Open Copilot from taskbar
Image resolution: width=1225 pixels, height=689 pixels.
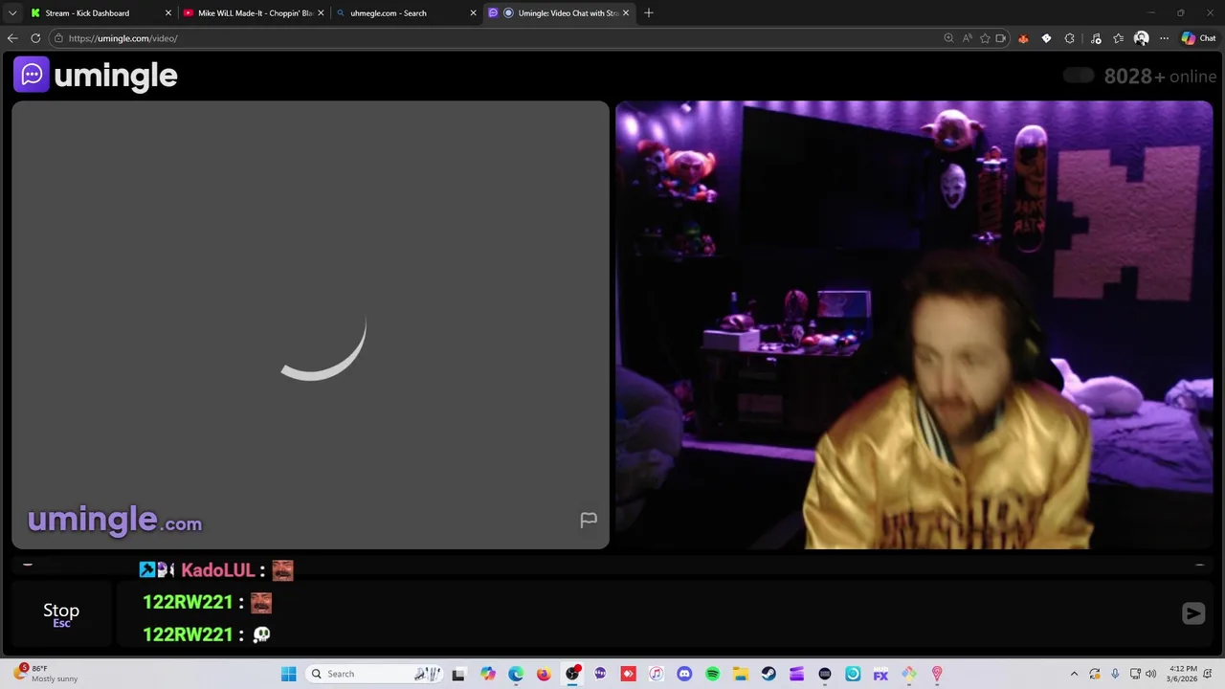click(x=487, y=674)
